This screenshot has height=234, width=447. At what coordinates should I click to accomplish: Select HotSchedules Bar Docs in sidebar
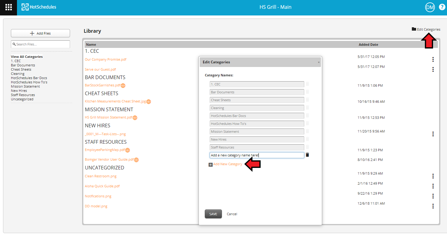point(29,78)
